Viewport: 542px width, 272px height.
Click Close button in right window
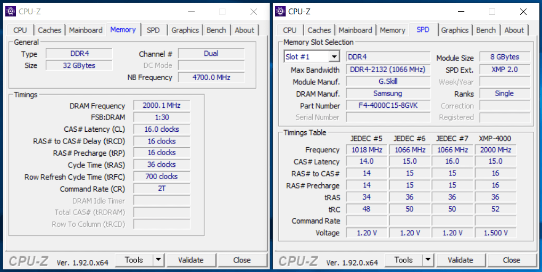point(512,260)
